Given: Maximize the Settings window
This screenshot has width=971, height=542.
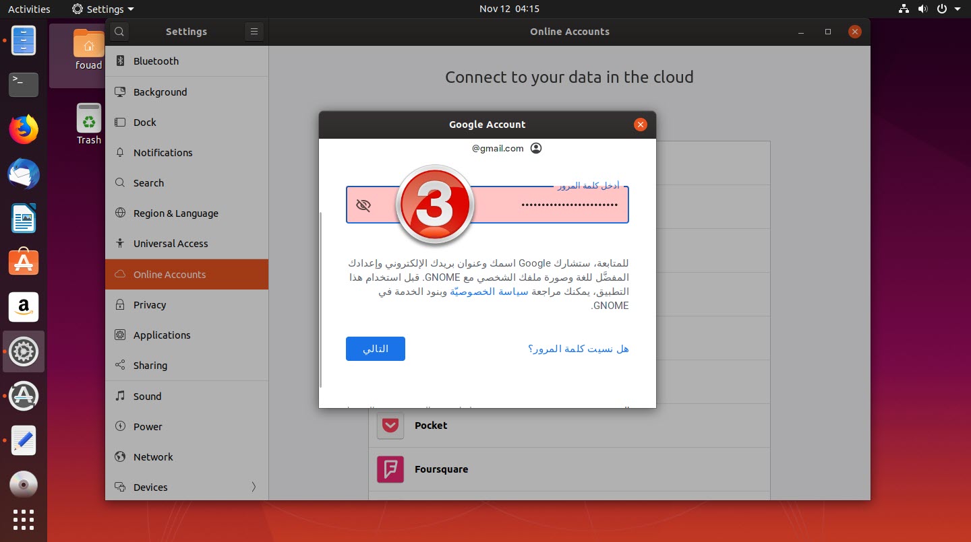Looking at the screenshot, I should 828,32.
